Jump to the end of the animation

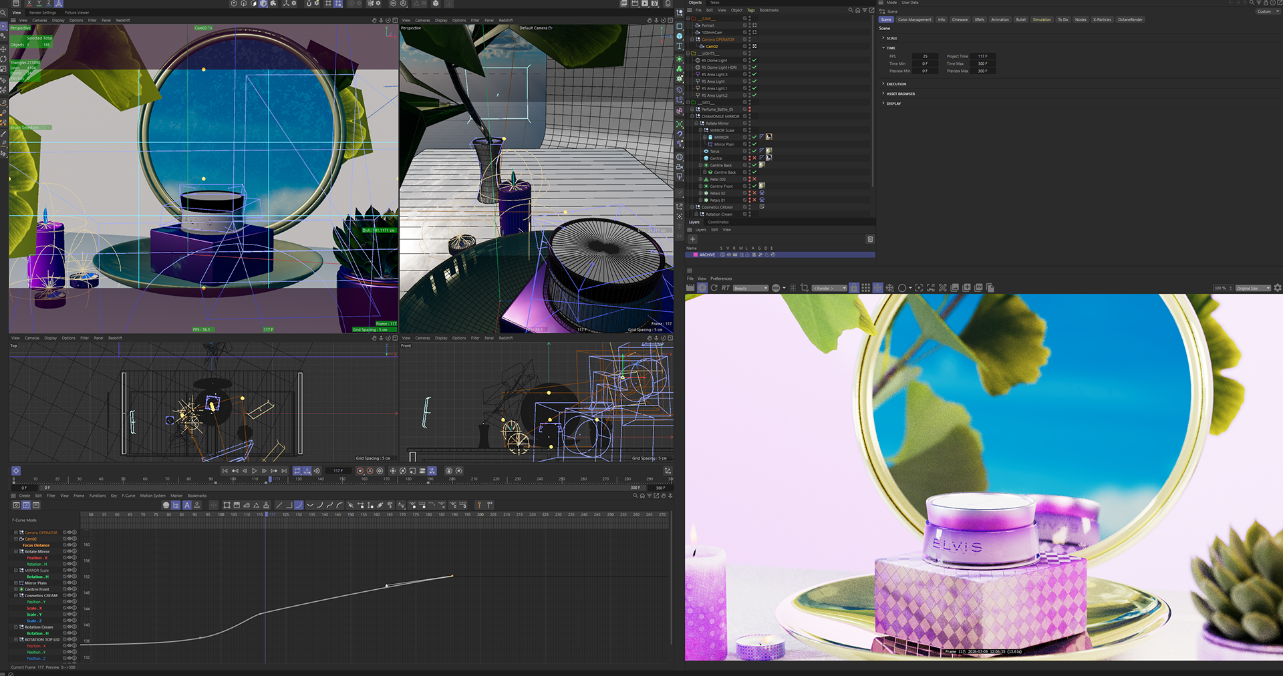(284, 471)
